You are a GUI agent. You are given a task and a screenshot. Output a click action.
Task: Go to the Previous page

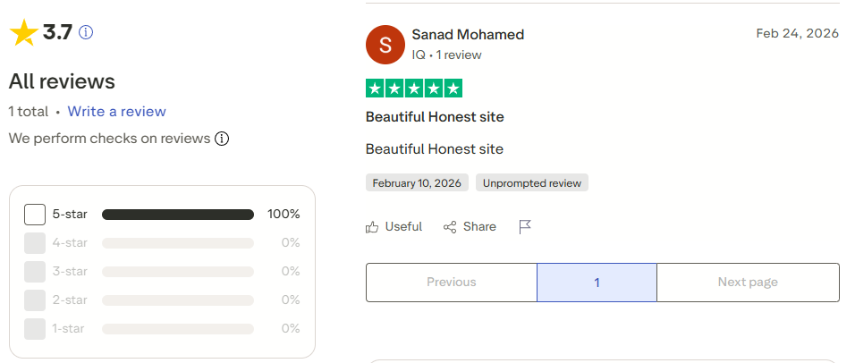451,283
